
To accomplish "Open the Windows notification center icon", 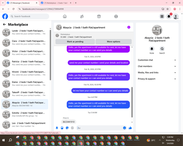I will pyautogui.click(x=178, y=140).
